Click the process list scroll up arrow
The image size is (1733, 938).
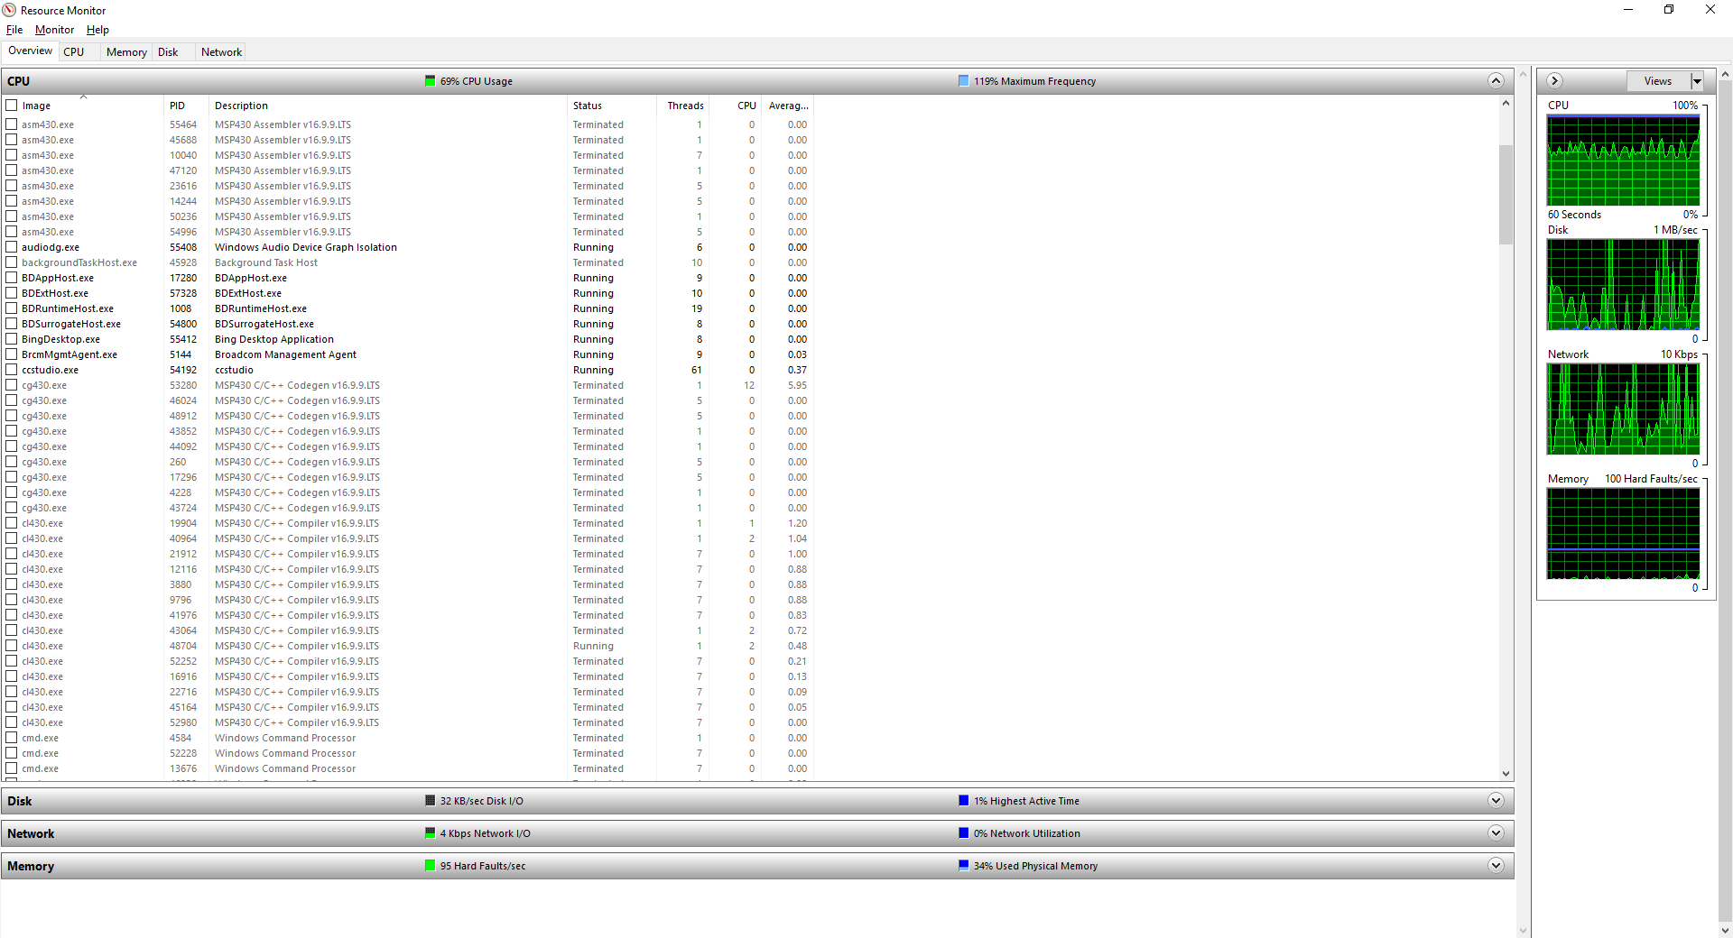coord(1506,104)
